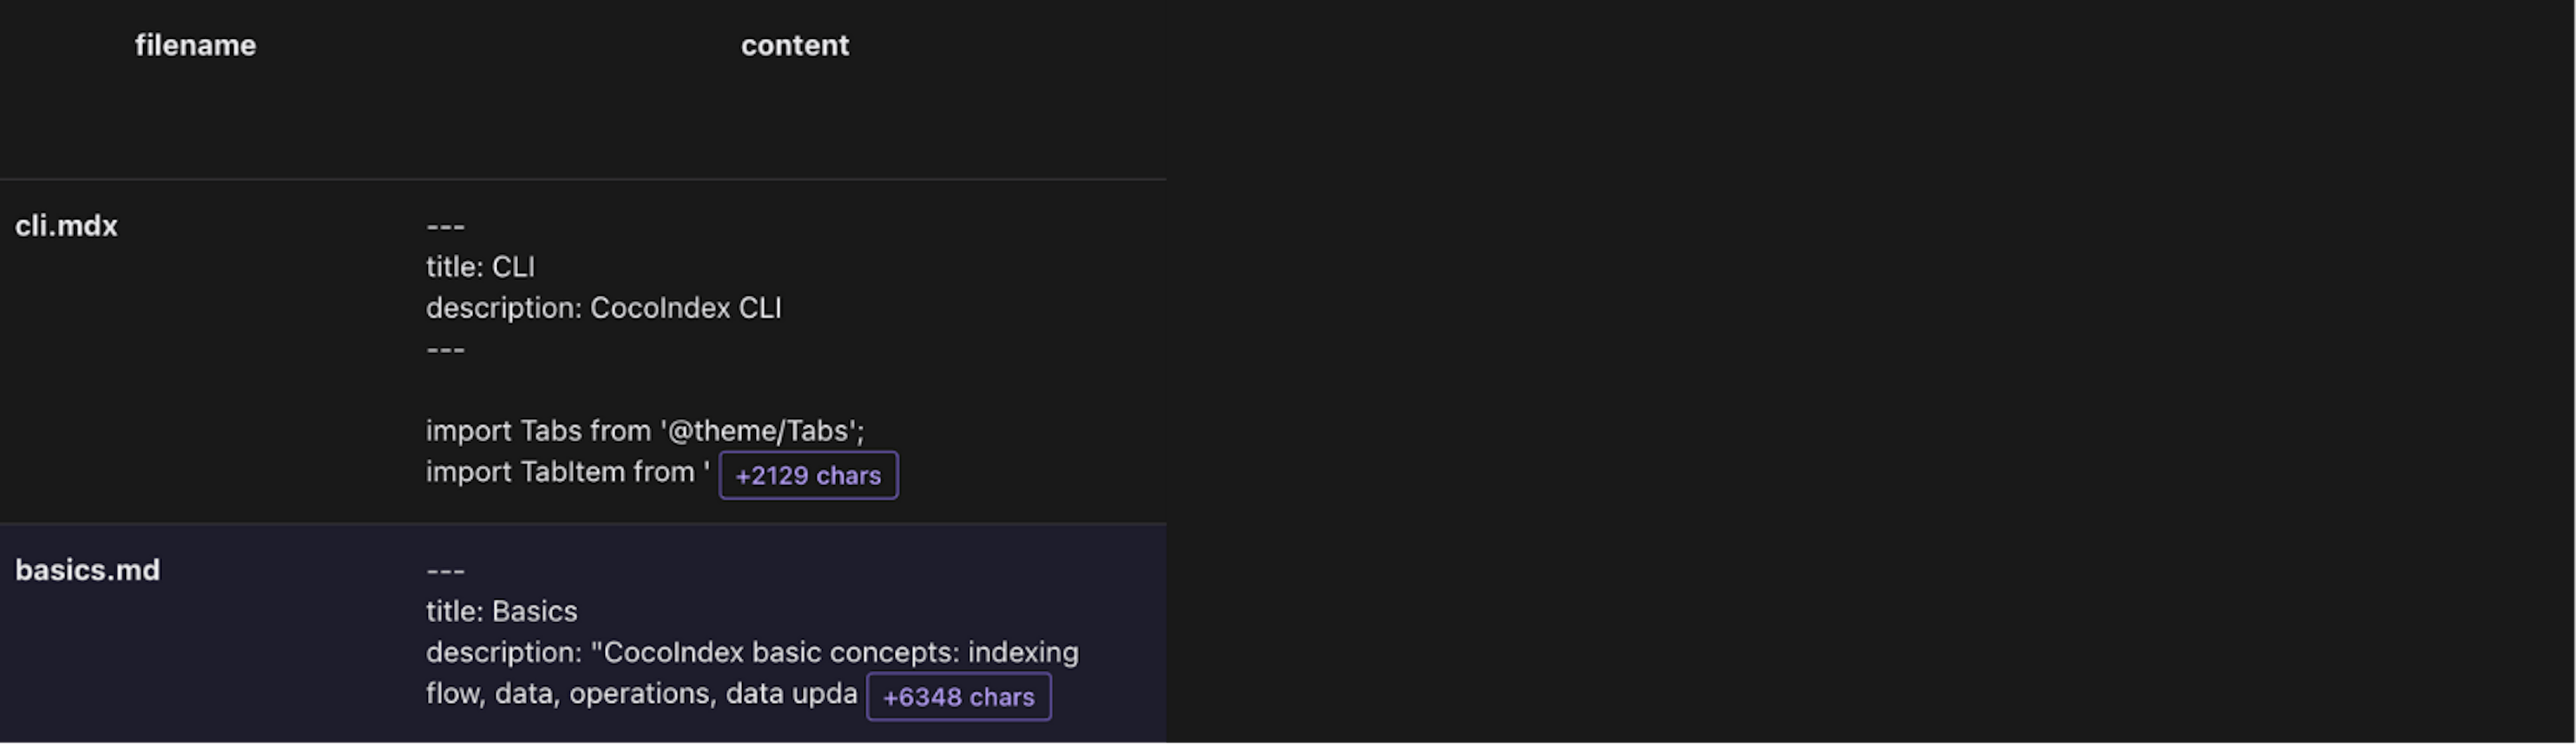Expand the +2129 chars truncated content
The height and width of the screenshot is (748, 2576).
pos(808,475)
